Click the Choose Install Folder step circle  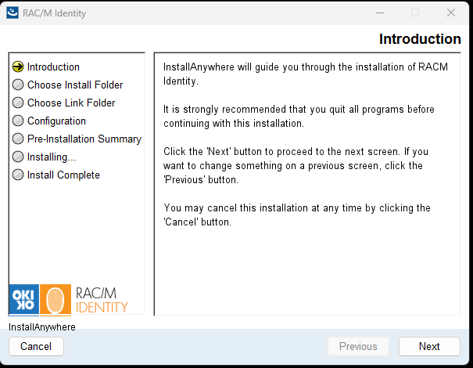point(18,85)
